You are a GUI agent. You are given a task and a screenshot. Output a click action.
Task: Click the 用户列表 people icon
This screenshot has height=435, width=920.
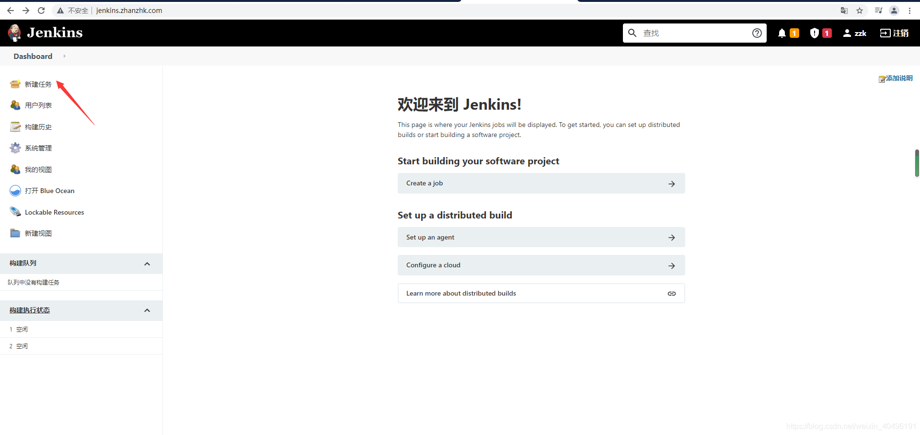[x=15, y=105]
